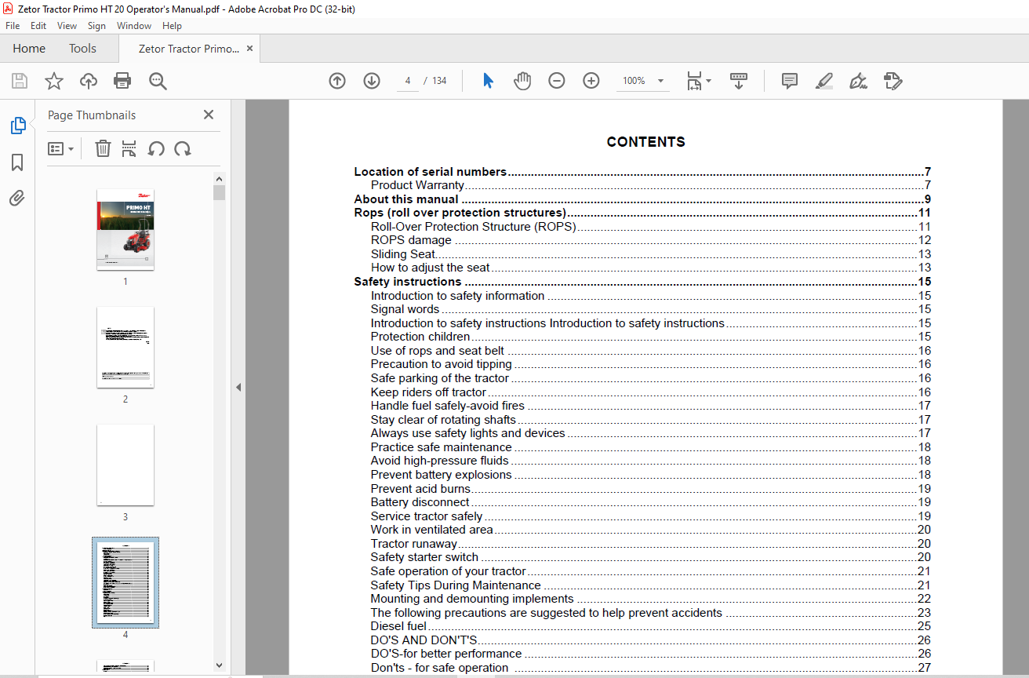Open the View menu
The height and width of the screenshot is (678, 1029).
click(x=67, y=26)
